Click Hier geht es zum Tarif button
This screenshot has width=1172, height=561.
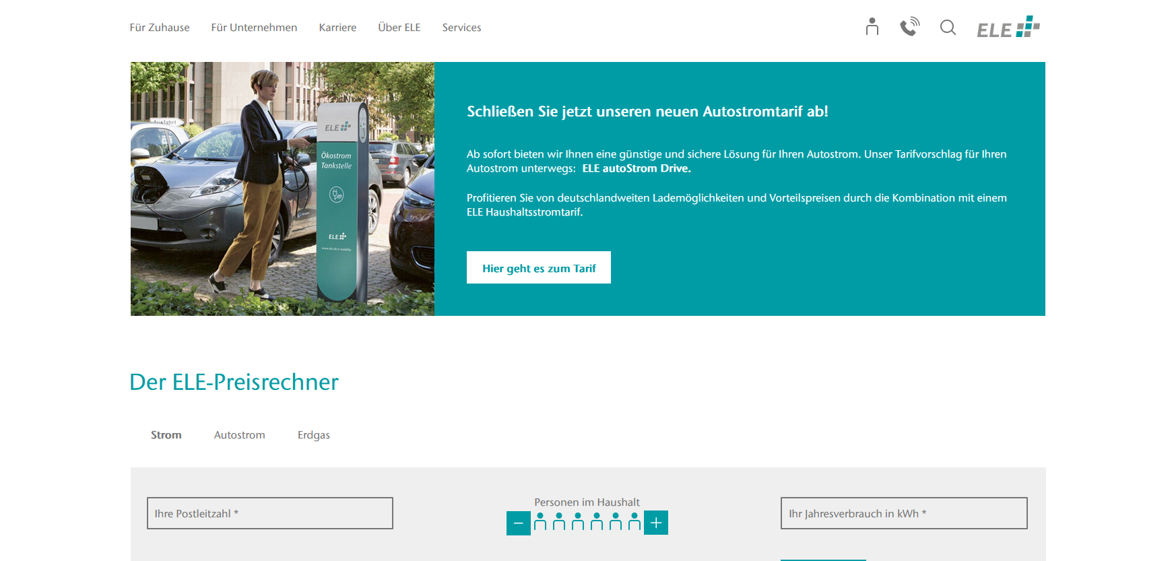(x=539, y=267)
